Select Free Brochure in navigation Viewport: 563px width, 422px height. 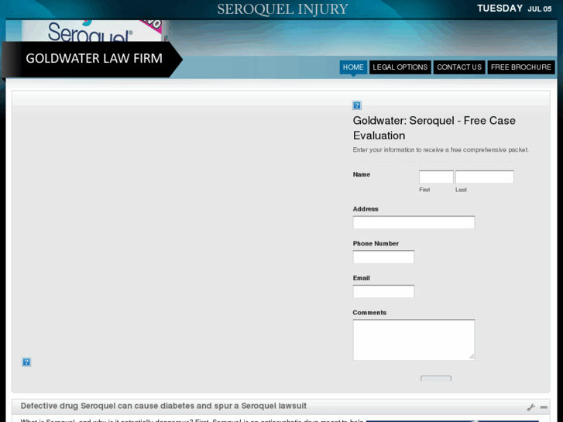pos(521,67)
